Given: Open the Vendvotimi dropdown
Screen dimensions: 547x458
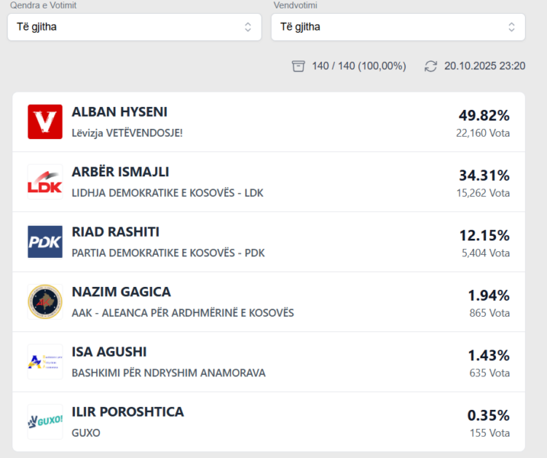Looking at the screenshot, I should tap(397, 27).
